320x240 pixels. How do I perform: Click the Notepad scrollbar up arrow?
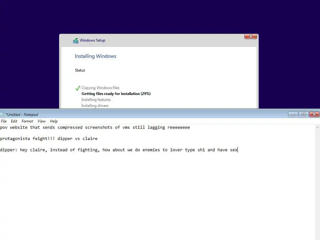click(317, 127)
